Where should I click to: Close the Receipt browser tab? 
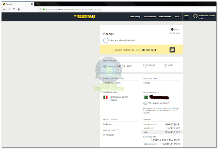click(32, 4)
